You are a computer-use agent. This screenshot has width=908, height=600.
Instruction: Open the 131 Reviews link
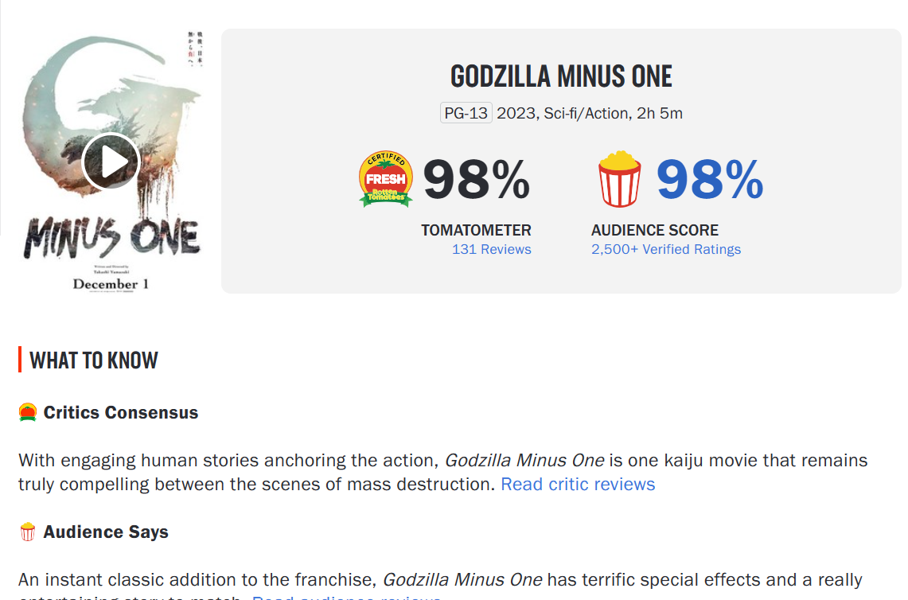click(x=491, y=249)
